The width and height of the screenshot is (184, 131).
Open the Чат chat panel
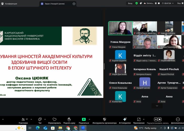point(40,120)
